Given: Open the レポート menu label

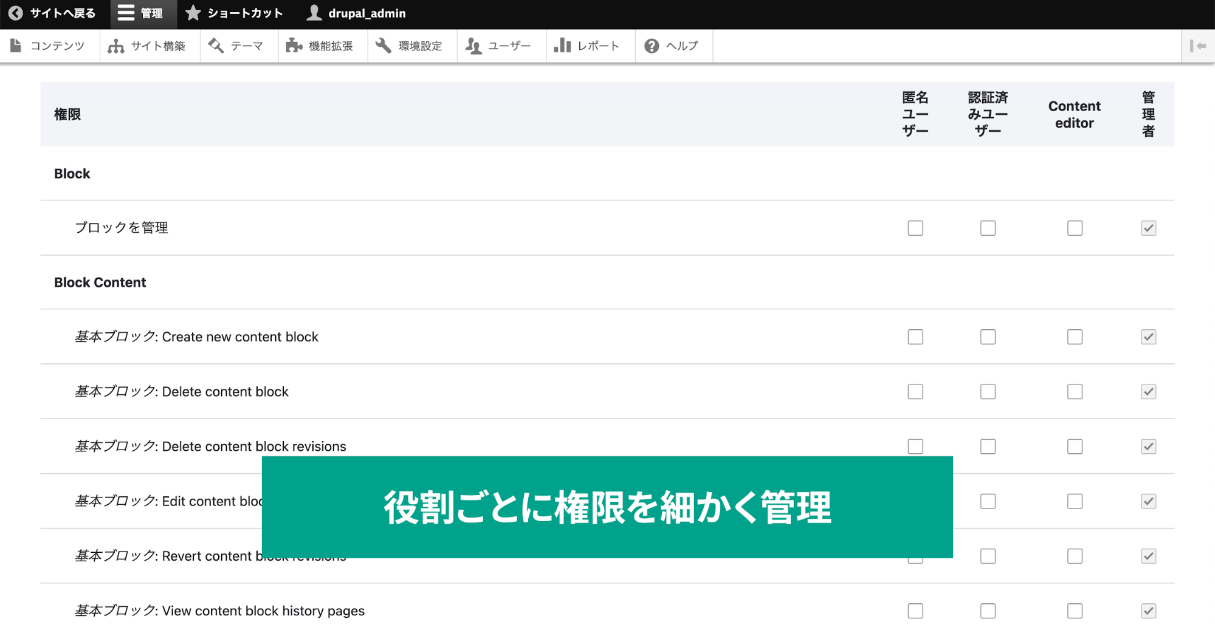Looking at the screenshot, I should point(599,46).
